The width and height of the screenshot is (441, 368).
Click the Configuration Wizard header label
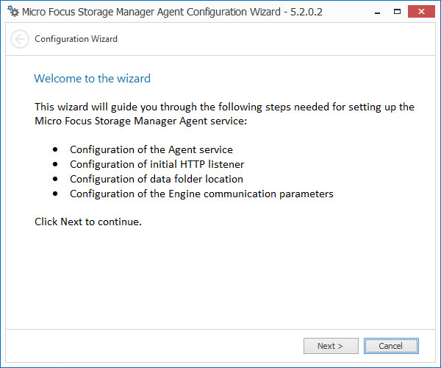click(x=76, y=39)
